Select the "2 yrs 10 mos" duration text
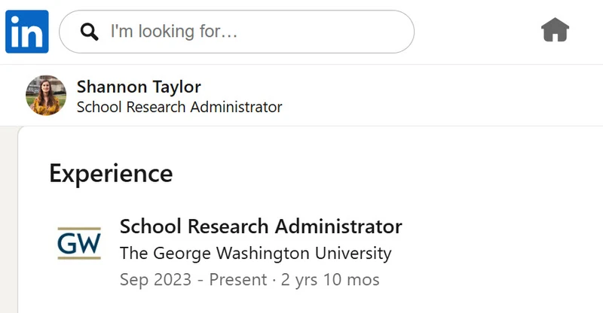The height and width of the screenshot is (313, 603). click(x=330, y=280)
